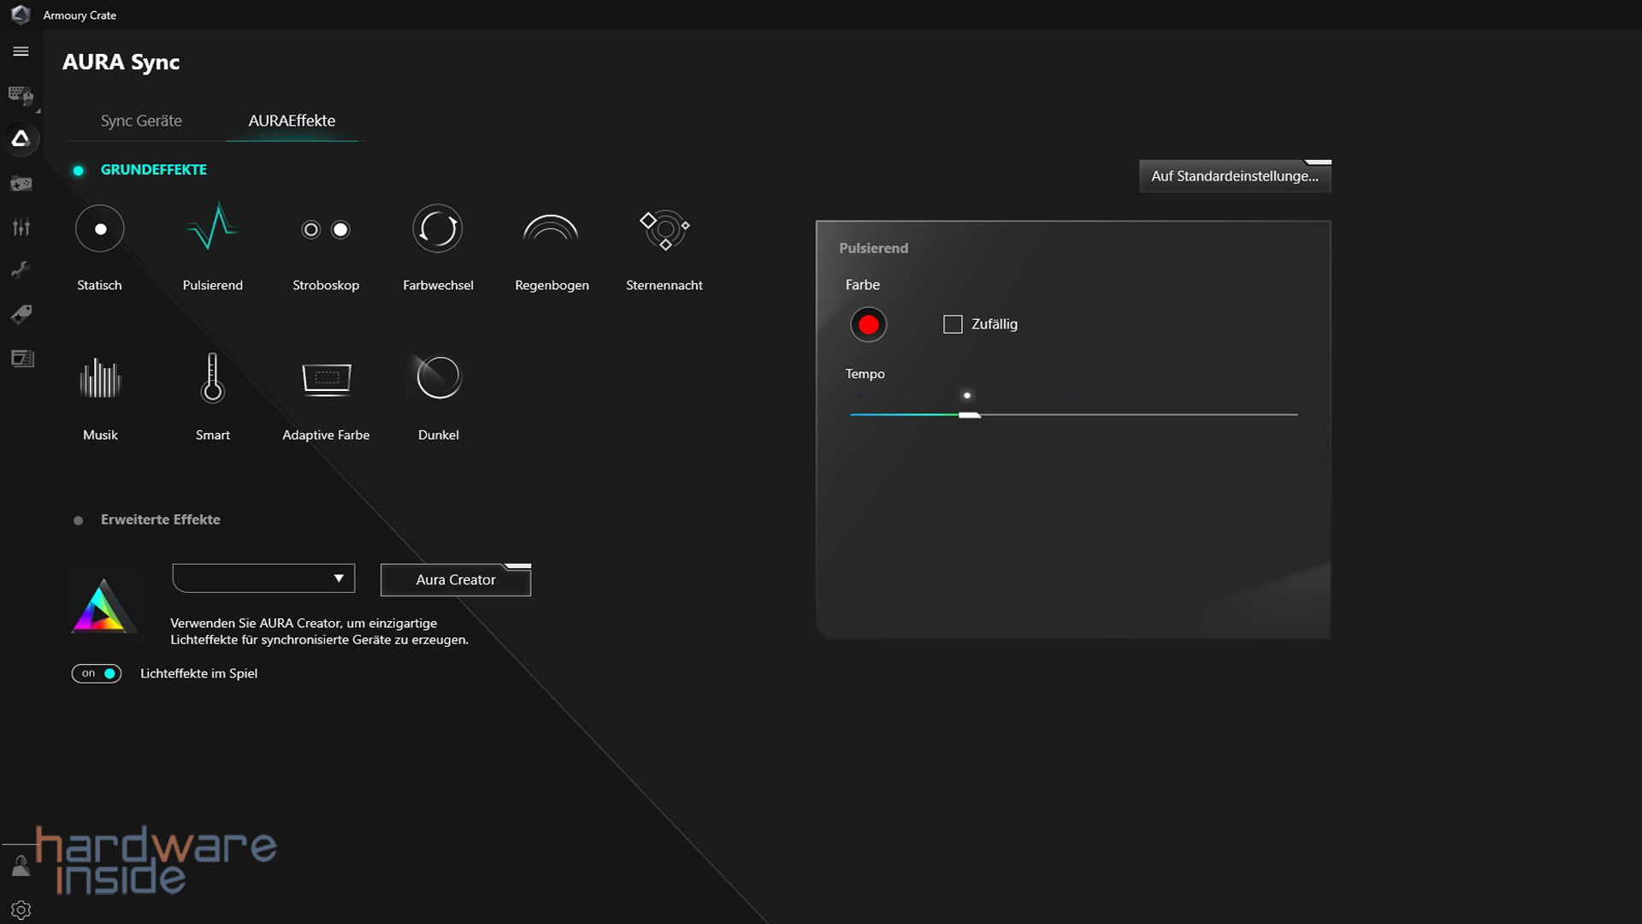Expand the hamburger navigation menu
The height and width of the screenshot is (924, 1642).
coord(21,51)
